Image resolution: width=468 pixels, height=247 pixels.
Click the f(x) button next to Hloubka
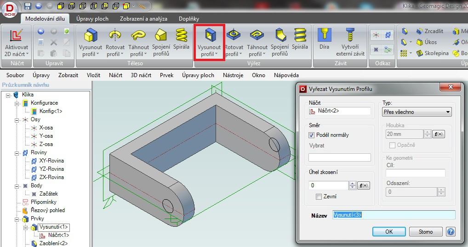click(x=439, y=134)
